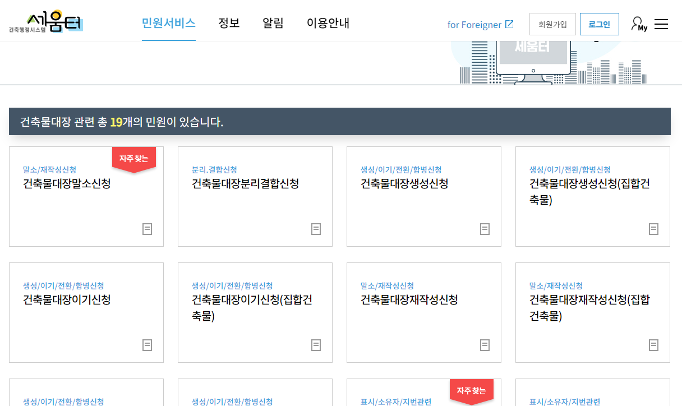The height and width of the screenshot is (406, 682).
Task: Click the document icon on 건축물대장이기신청 card
Action: coord(147,345)
